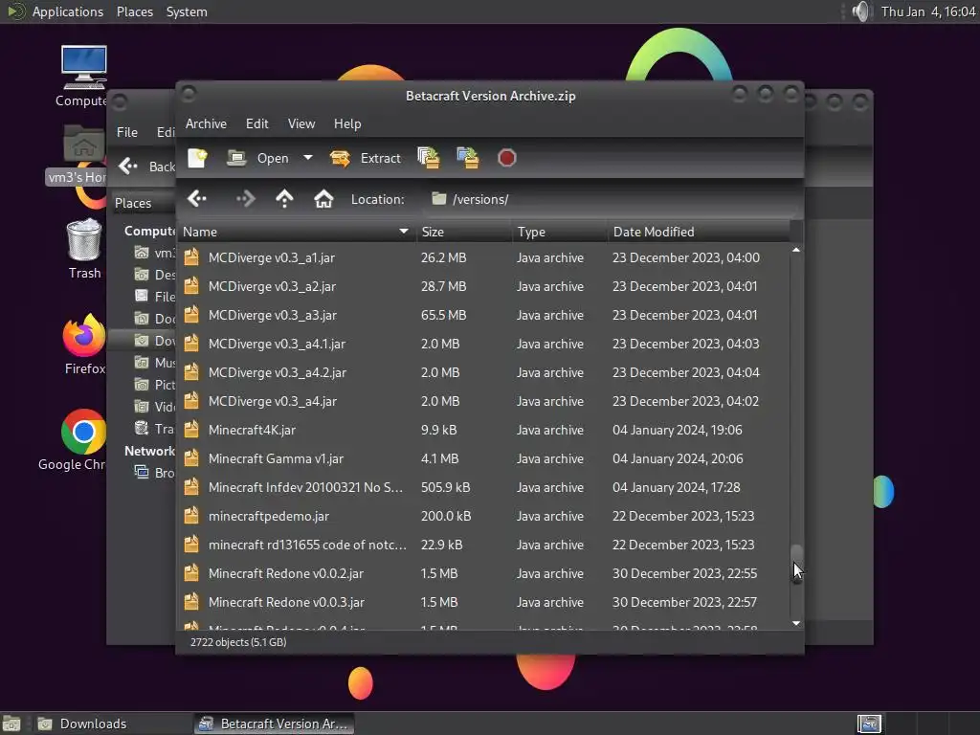Open the Trash desktop icon
This screenshot has width=980, height=735.
click(x=84, y=249)
